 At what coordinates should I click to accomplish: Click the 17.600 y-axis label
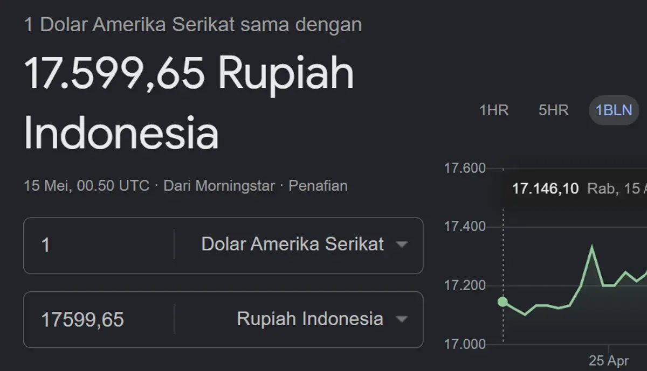(465, 168)
